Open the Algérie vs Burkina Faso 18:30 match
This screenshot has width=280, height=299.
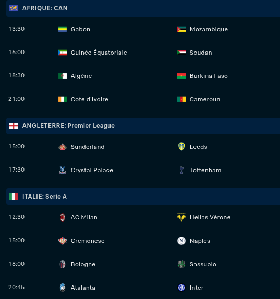(143, 76)
